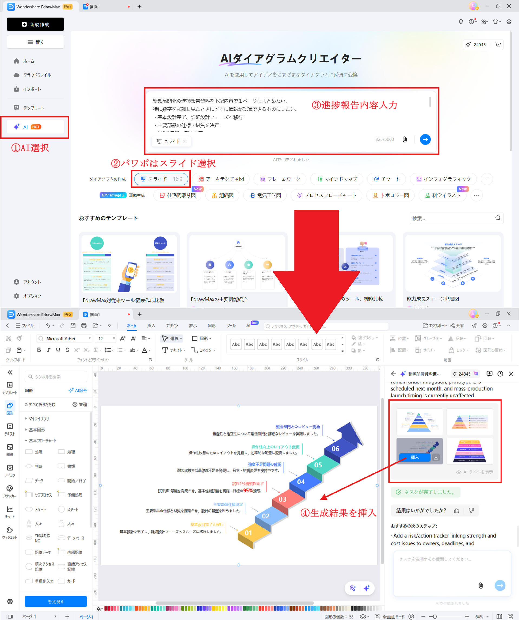
Task: Give a thumbs up to the AI result
Action: pyautogui.click(x=456, y=511)
